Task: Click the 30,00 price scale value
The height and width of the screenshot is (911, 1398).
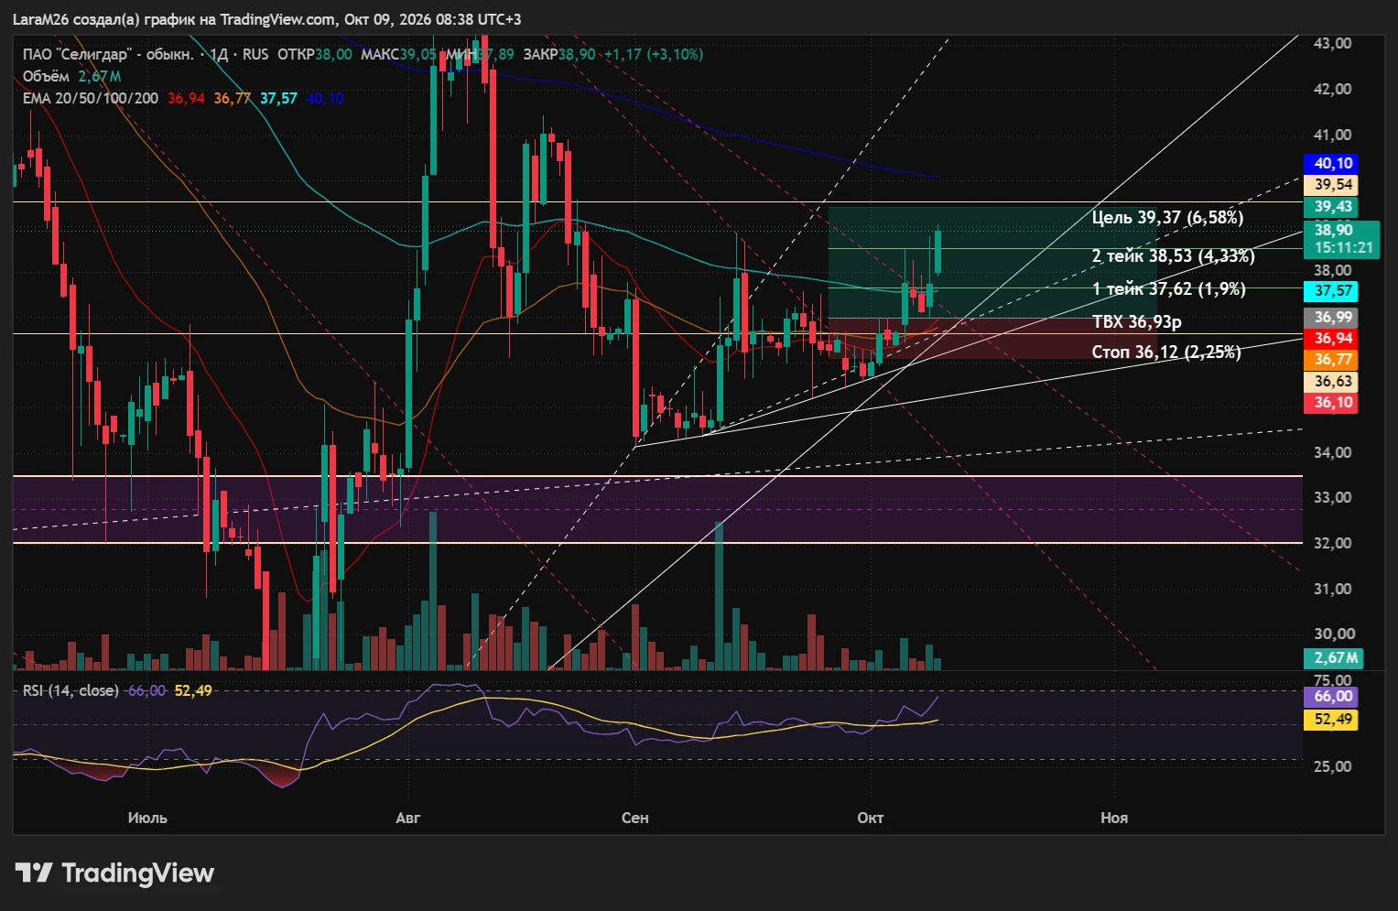Action: pyautogui.click(x=1333, y=634)
